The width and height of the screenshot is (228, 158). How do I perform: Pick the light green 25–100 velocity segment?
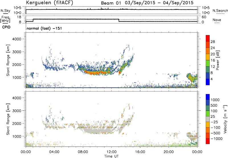tap(208, 114)
